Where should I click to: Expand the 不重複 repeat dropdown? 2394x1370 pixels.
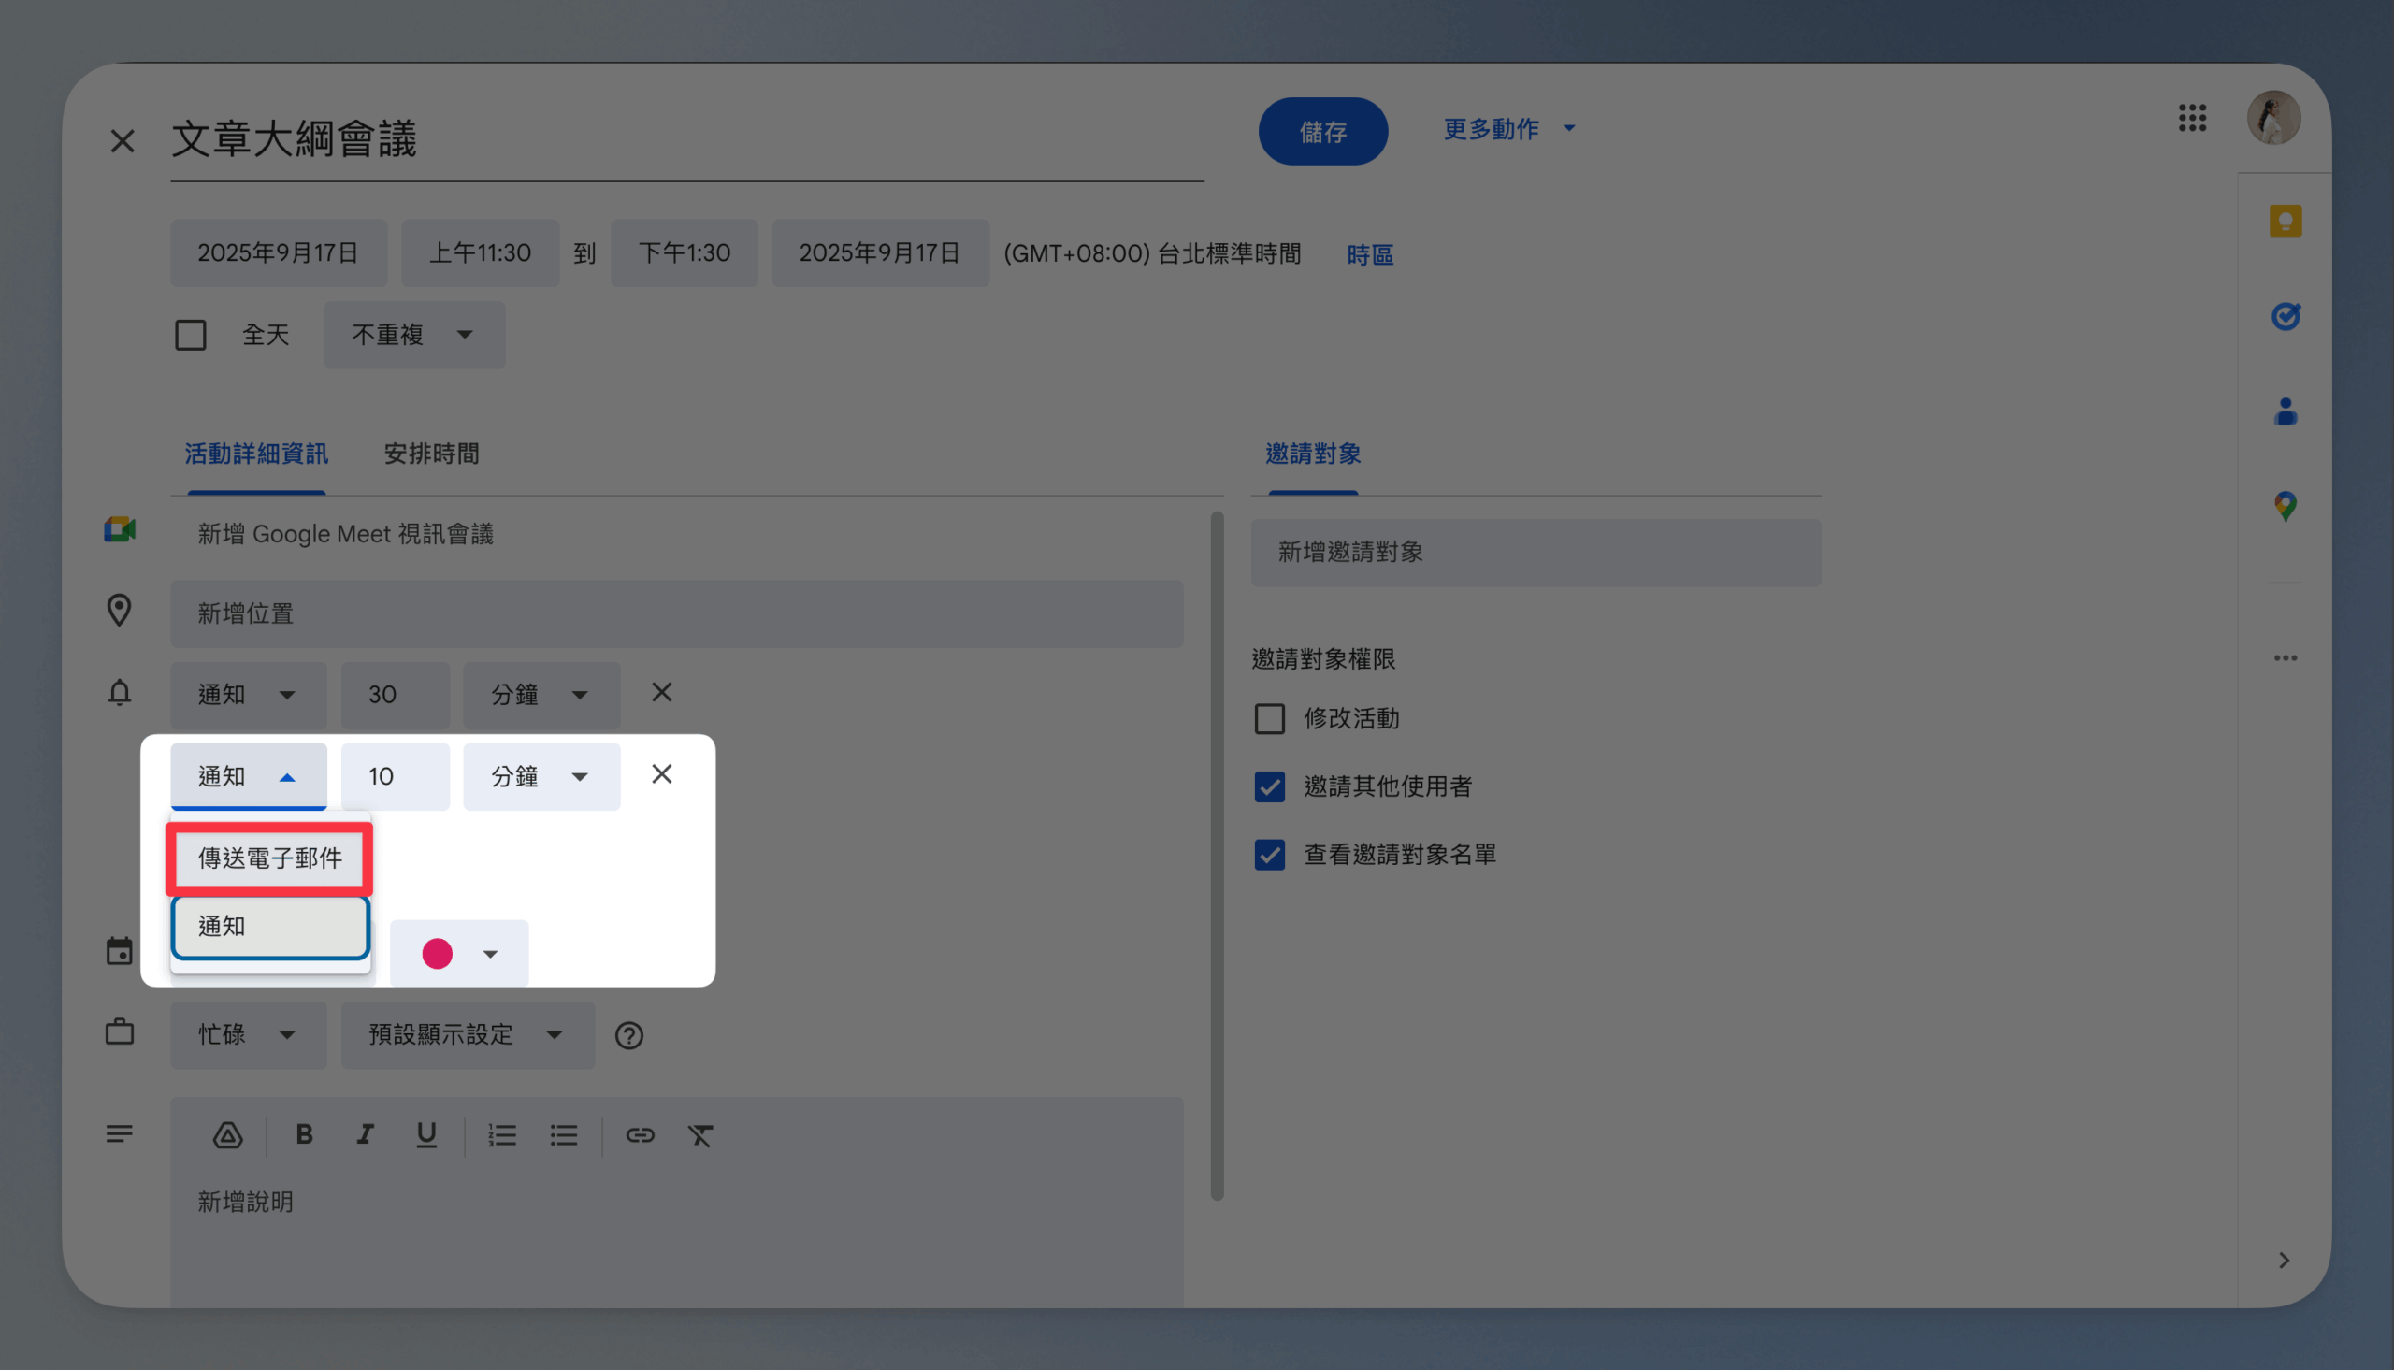414,335
